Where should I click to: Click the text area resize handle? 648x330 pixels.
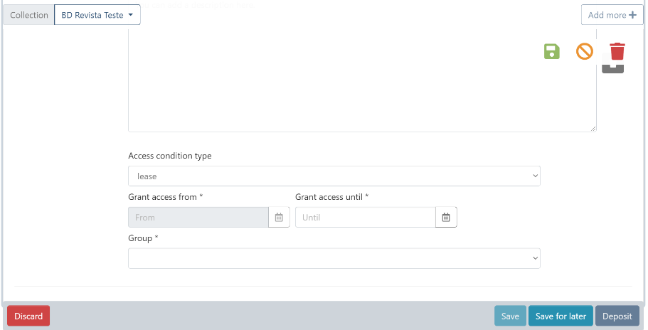[x=593, y=129]
